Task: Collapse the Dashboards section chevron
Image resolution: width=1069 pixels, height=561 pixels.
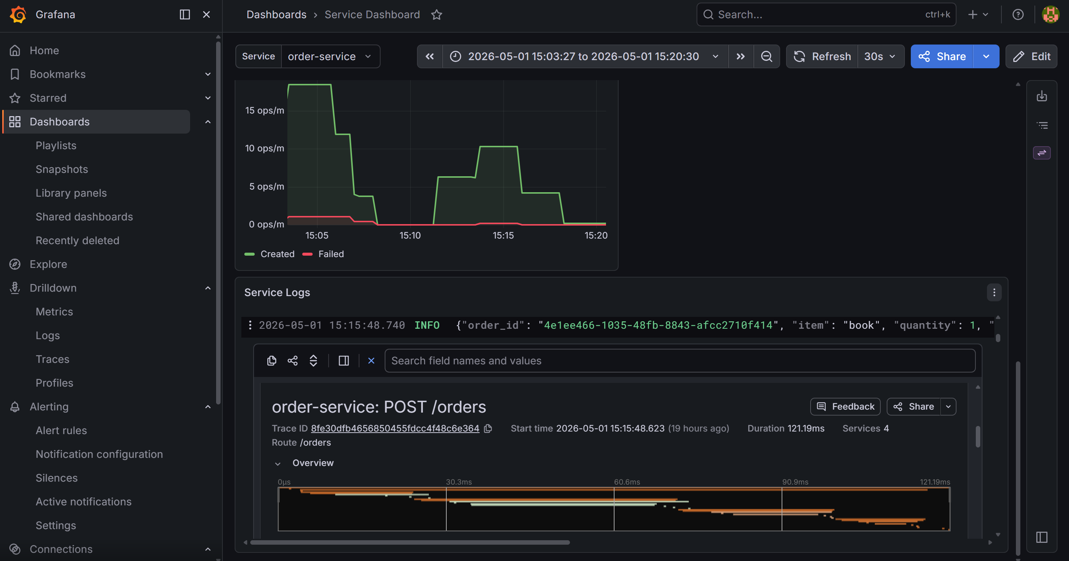Action: click(x=208, y=122)
